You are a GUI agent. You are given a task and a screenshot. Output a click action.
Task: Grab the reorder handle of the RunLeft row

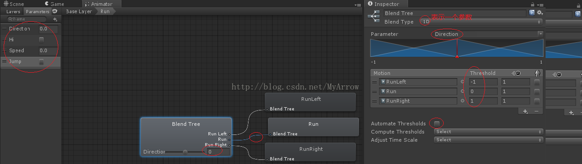click(375, 82)
